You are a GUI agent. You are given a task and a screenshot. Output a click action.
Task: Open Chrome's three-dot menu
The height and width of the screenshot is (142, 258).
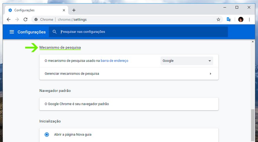coord(249,20)
